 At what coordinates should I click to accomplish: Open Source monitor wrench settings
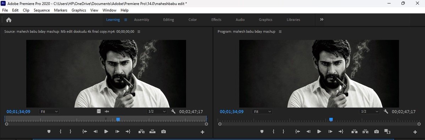[173, 111]
